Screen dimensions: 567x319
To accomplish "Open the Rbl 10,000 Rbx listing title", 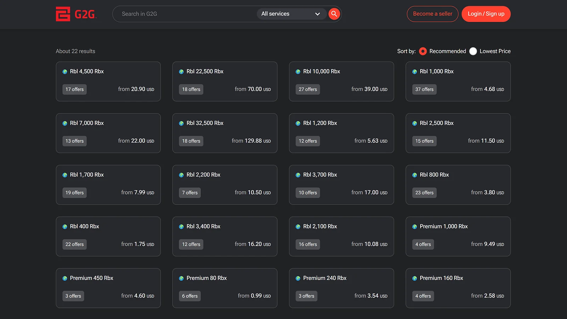I will 321,71.
